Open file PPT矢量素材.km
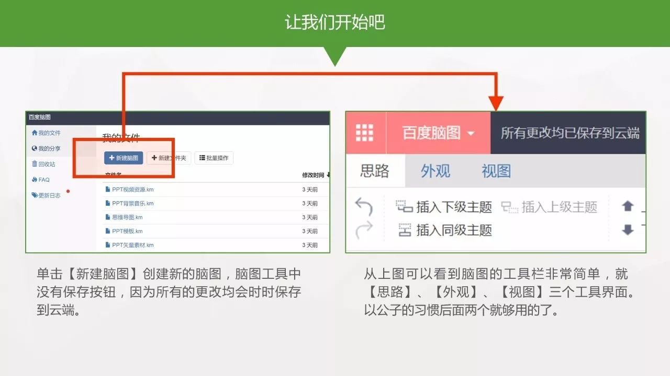Viewport: 670px width, 376px height. [x=132, y=245]
